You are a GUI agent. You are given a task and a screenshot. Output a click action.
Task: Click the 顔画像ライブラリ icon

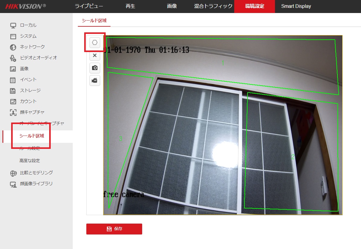[13, 184]
